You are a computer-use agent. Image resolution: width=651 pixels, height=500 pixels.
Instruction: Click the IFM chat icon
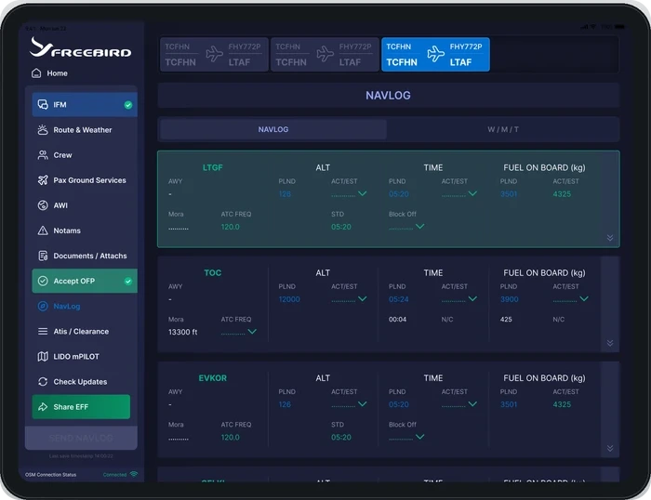point(43,105)
